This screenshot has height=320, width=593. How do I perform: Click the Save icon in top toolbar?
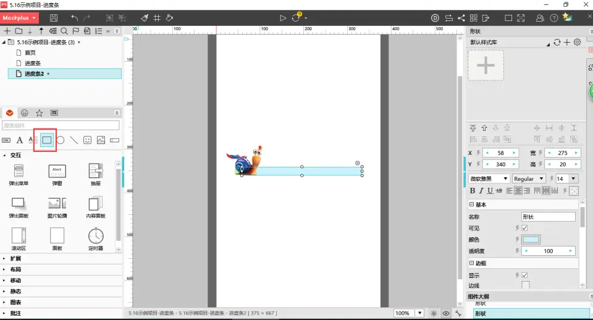(x=54, y=18)
